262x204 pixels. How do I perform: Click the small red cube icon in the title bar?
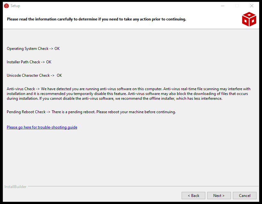pos(6,6)
